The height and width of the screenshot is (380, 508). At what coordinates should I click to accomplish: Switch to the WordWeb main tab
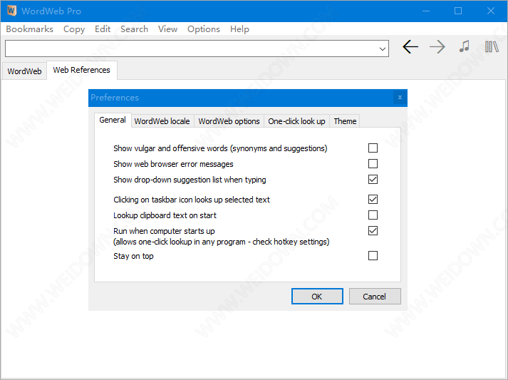click(25, 71)
